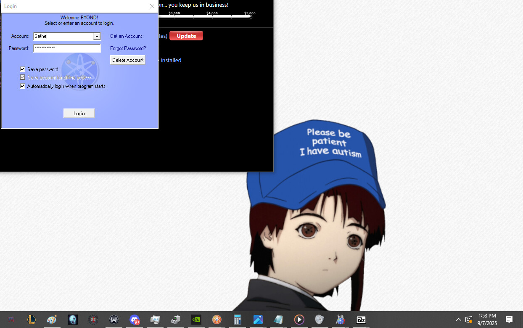Open the system monitor graph taskbar icon
Screen dimensions: 523x328
coord(155,320)
